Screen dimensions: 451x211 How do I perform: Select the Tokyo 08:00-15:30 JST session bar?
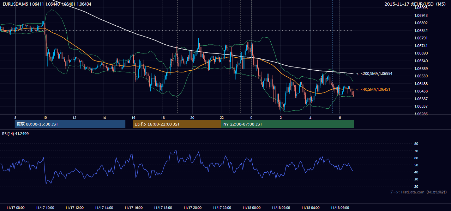point(70,124)
